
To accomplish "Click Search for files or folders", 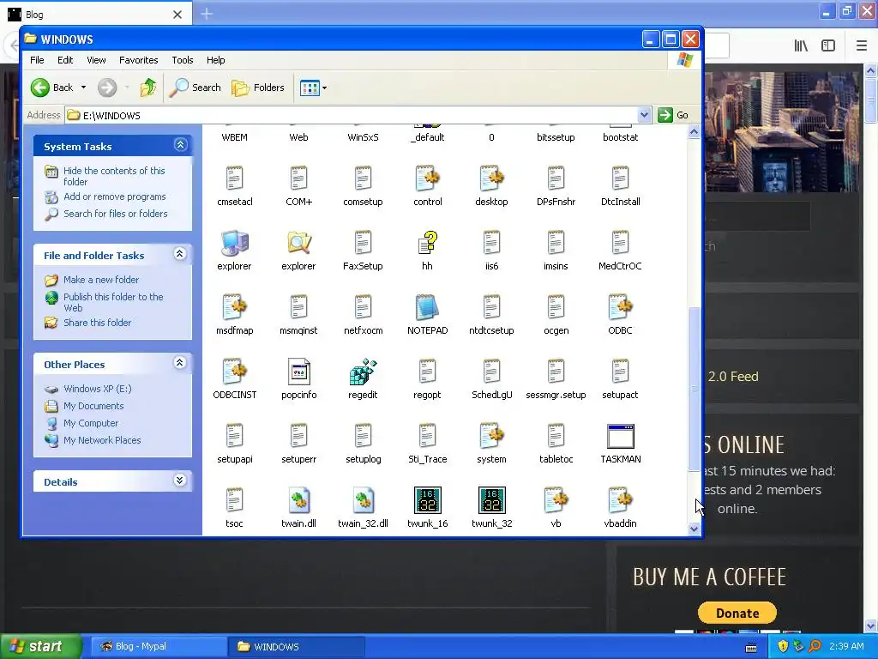I will point(116,214).
